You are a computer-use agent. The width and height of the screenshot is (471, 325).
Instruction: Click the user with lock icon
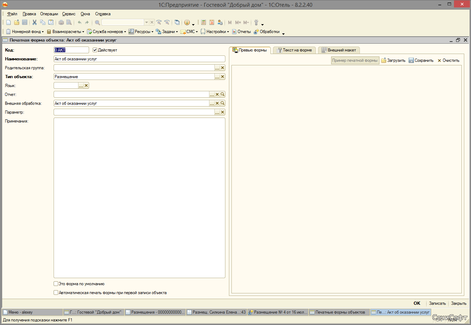pos(220,22)
